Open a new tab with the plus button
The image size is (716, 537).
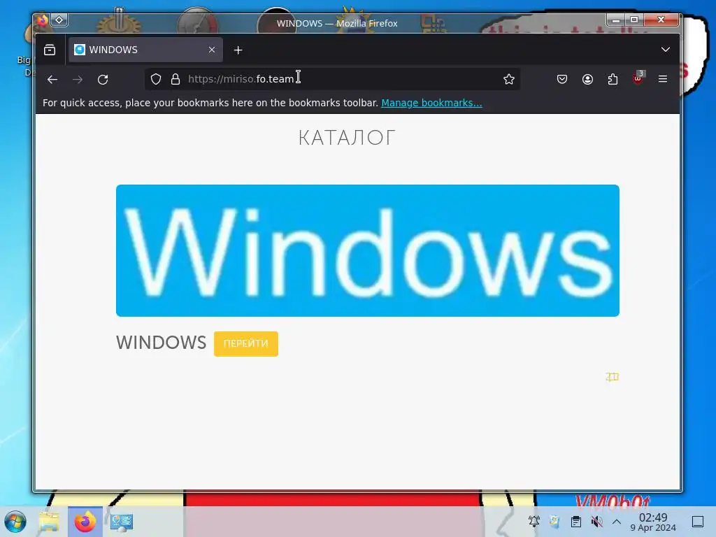(x=238, y=50)
